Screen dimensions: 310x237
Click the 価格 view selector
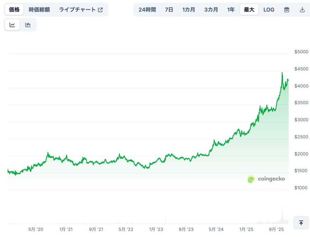coord(14,9)
